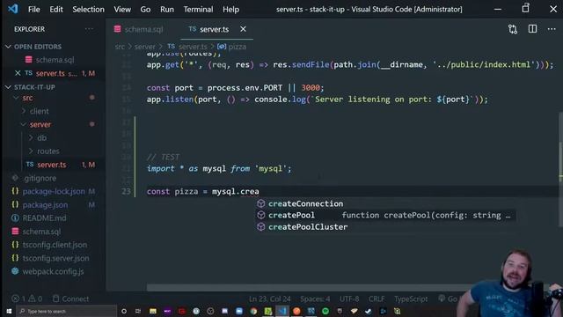Click the pizza symbol breadcrumb
Image resolution: width=563 pixels, height=317 pixels.
tap(237, 47)
